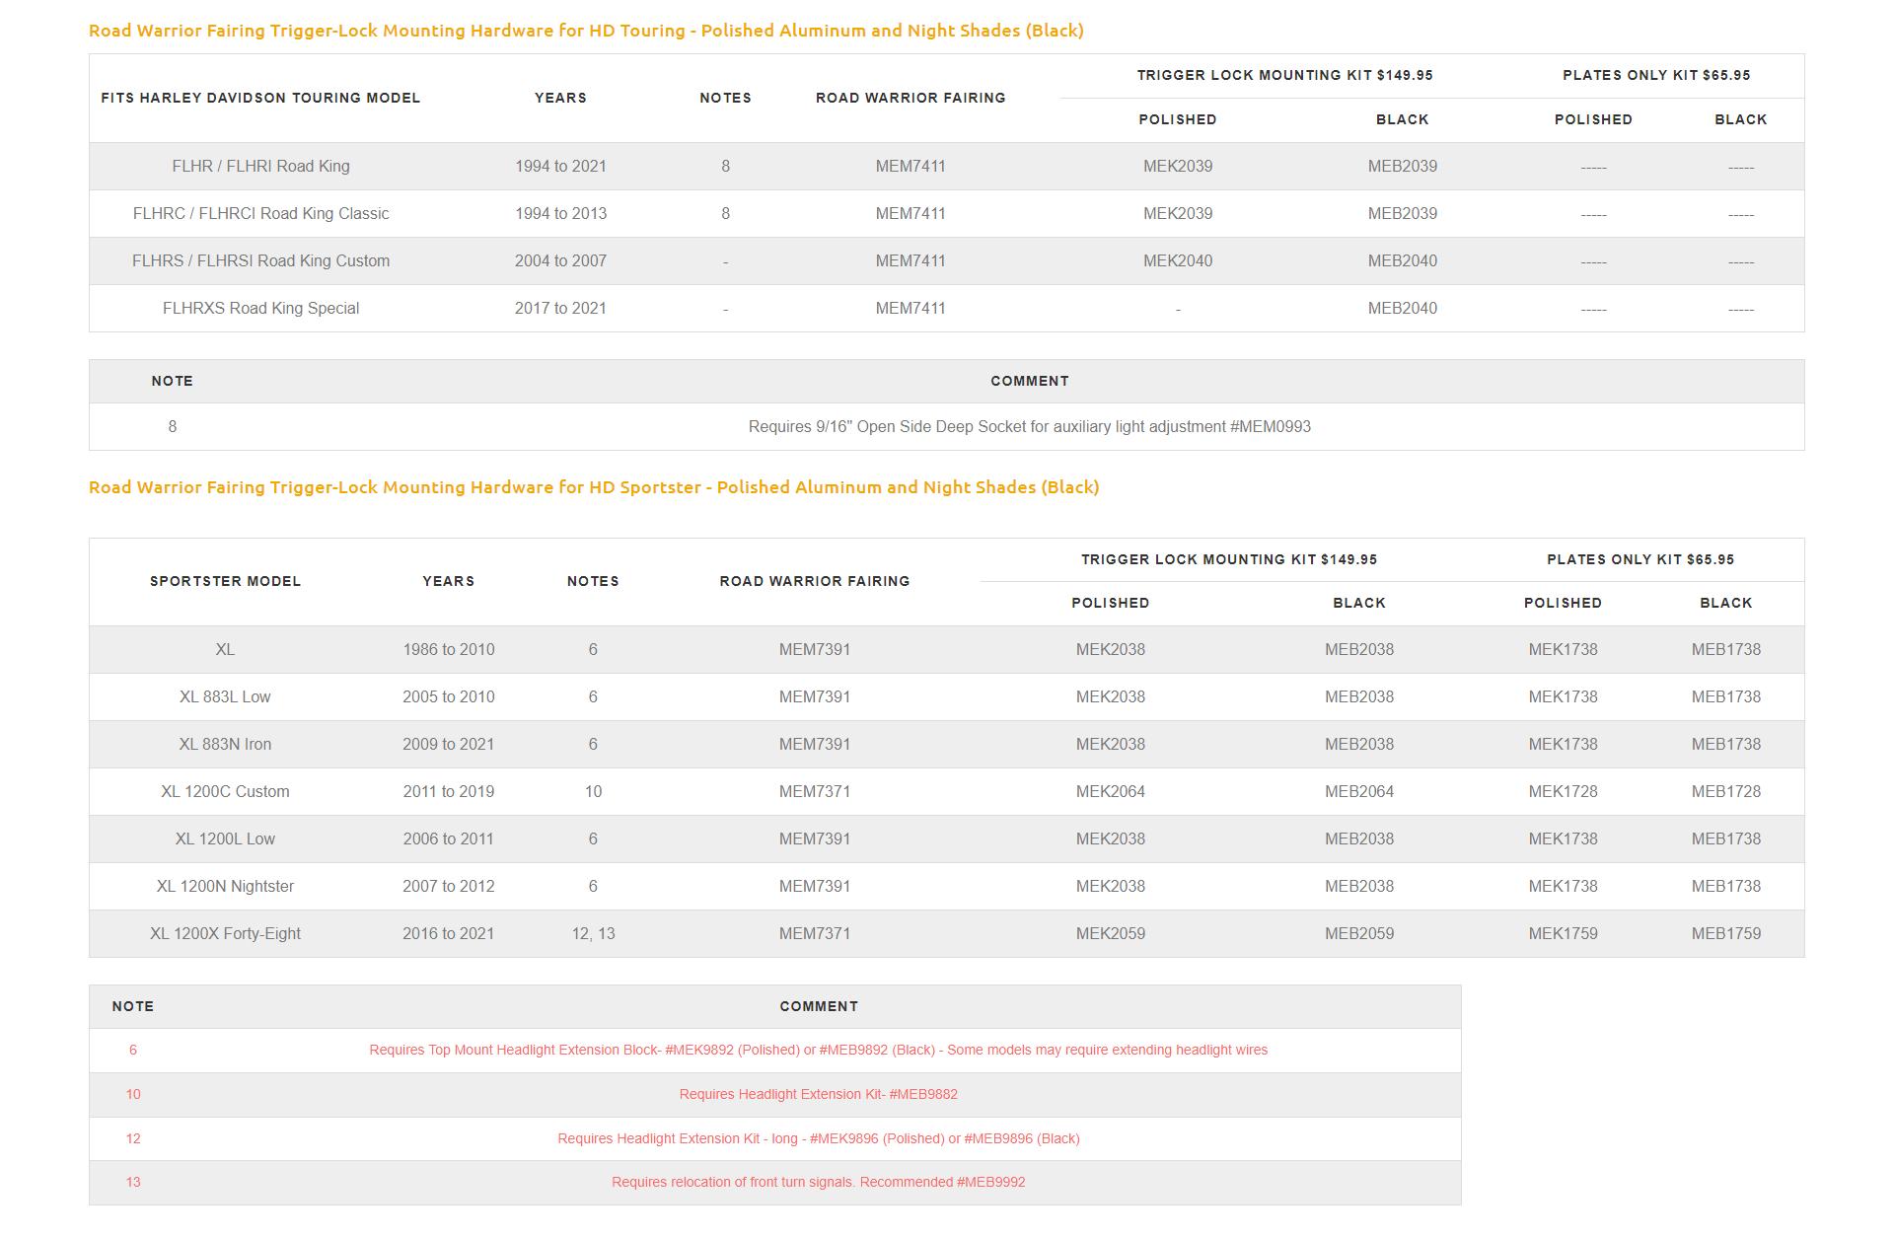Select the XL 1200X Forty-Eight model cell
1894x1239 pixels.
click(225, 934)
